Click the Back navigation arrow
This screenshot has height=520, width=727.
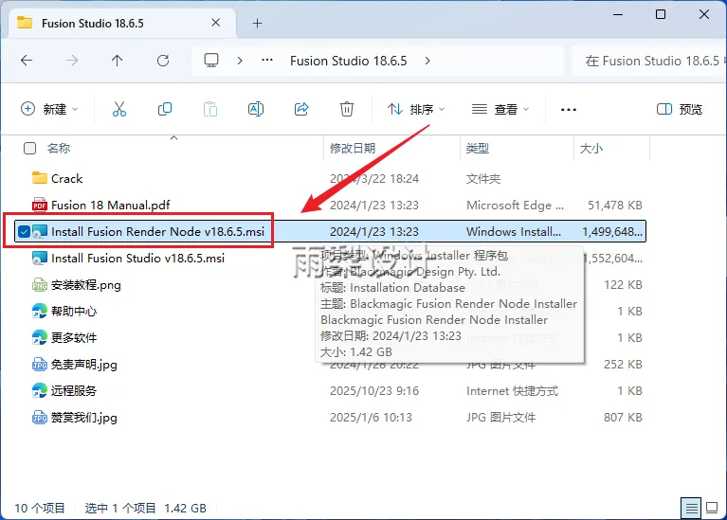(x=27, y=61)
